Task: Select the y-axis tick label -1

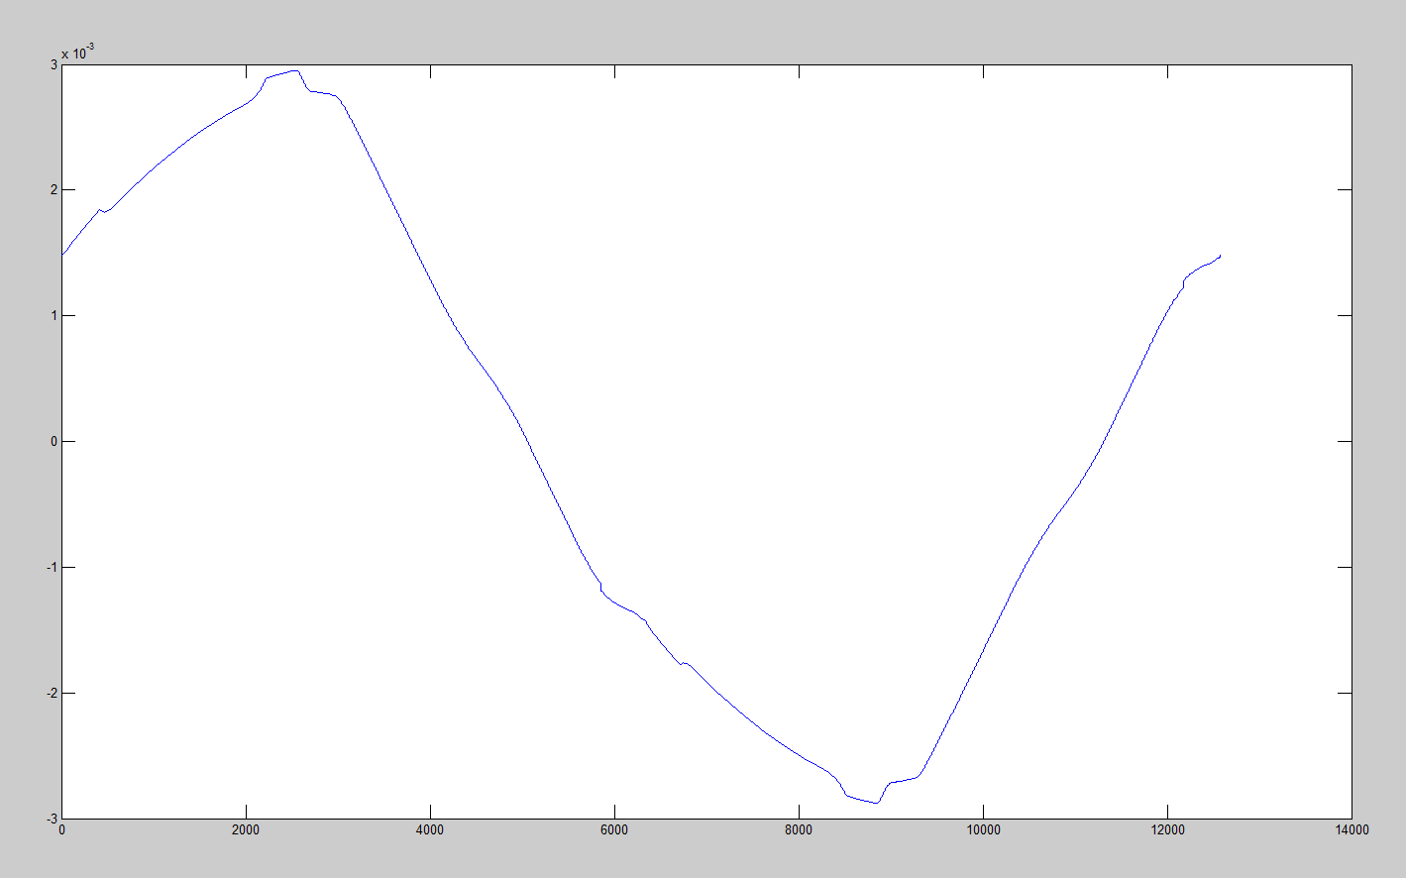Action: tap(52, 568)
